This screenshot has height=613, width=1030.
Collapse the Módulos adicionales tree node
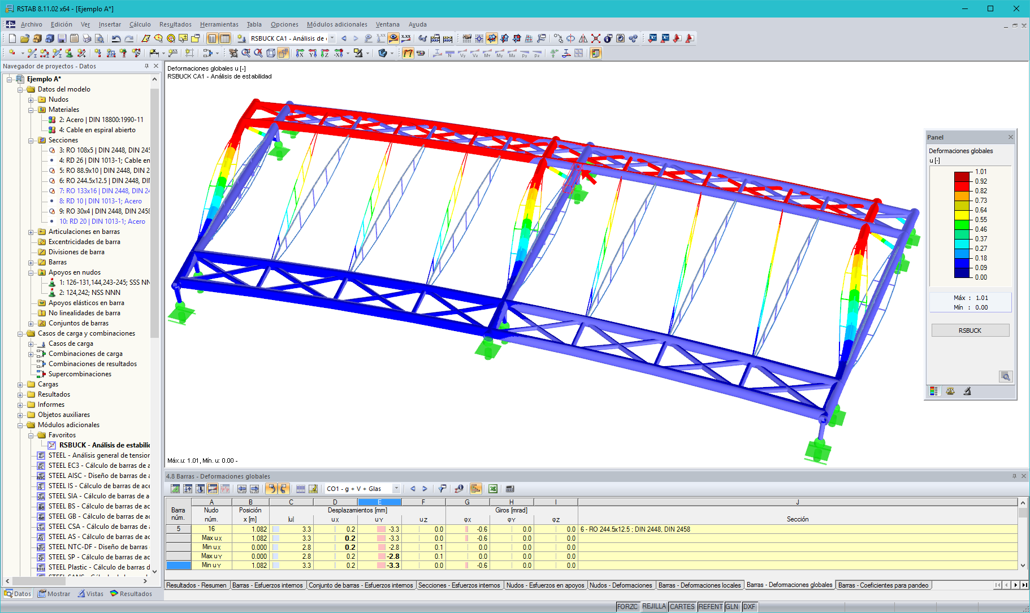(x=20, y=425)
